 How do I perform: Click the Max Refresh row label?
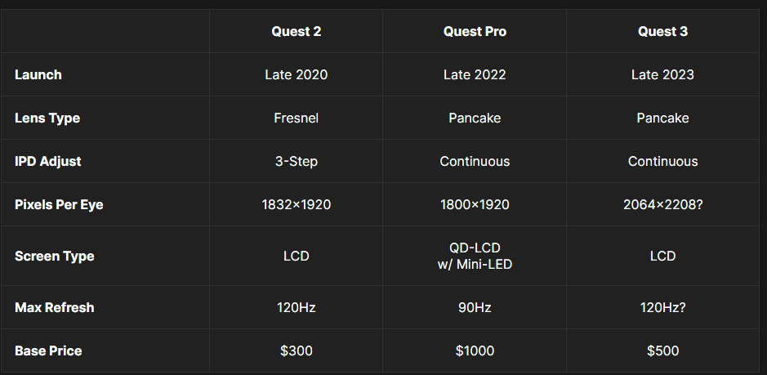[x=55, y=307]
